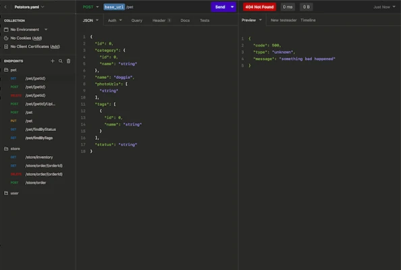Click the cookie icon beside No Cookies
This screenshot has height=270, width=401.
[x=6, y=38]
